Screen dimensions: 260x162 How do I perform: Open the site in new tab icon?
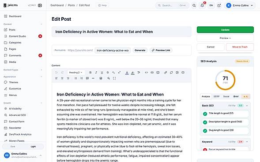pyautogui.click(x=219, y=5)
